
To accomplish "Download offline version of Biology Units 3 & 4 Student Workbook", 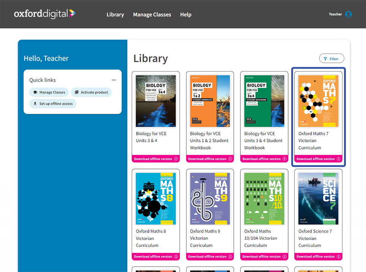I will tap(264, 159).
